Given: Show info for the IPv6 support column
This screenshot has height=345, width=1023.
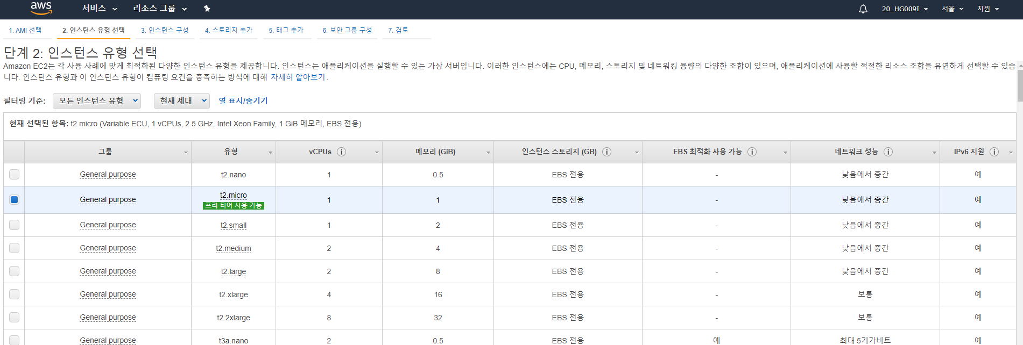Looking at the screenshot, I should click(994, 152).
